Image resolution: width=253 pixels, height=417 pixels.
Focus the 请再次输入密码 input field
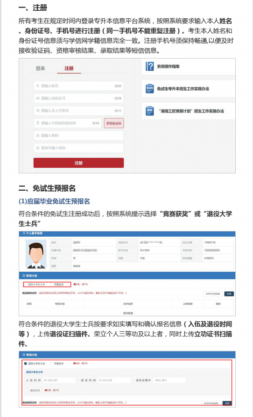79,148
